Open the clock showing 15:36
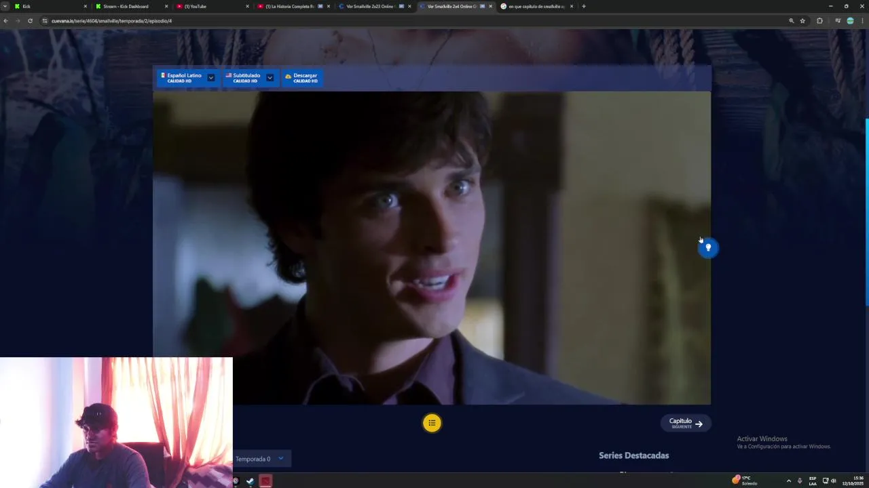Screen dimensions: 869x488 tap(853, 481)
